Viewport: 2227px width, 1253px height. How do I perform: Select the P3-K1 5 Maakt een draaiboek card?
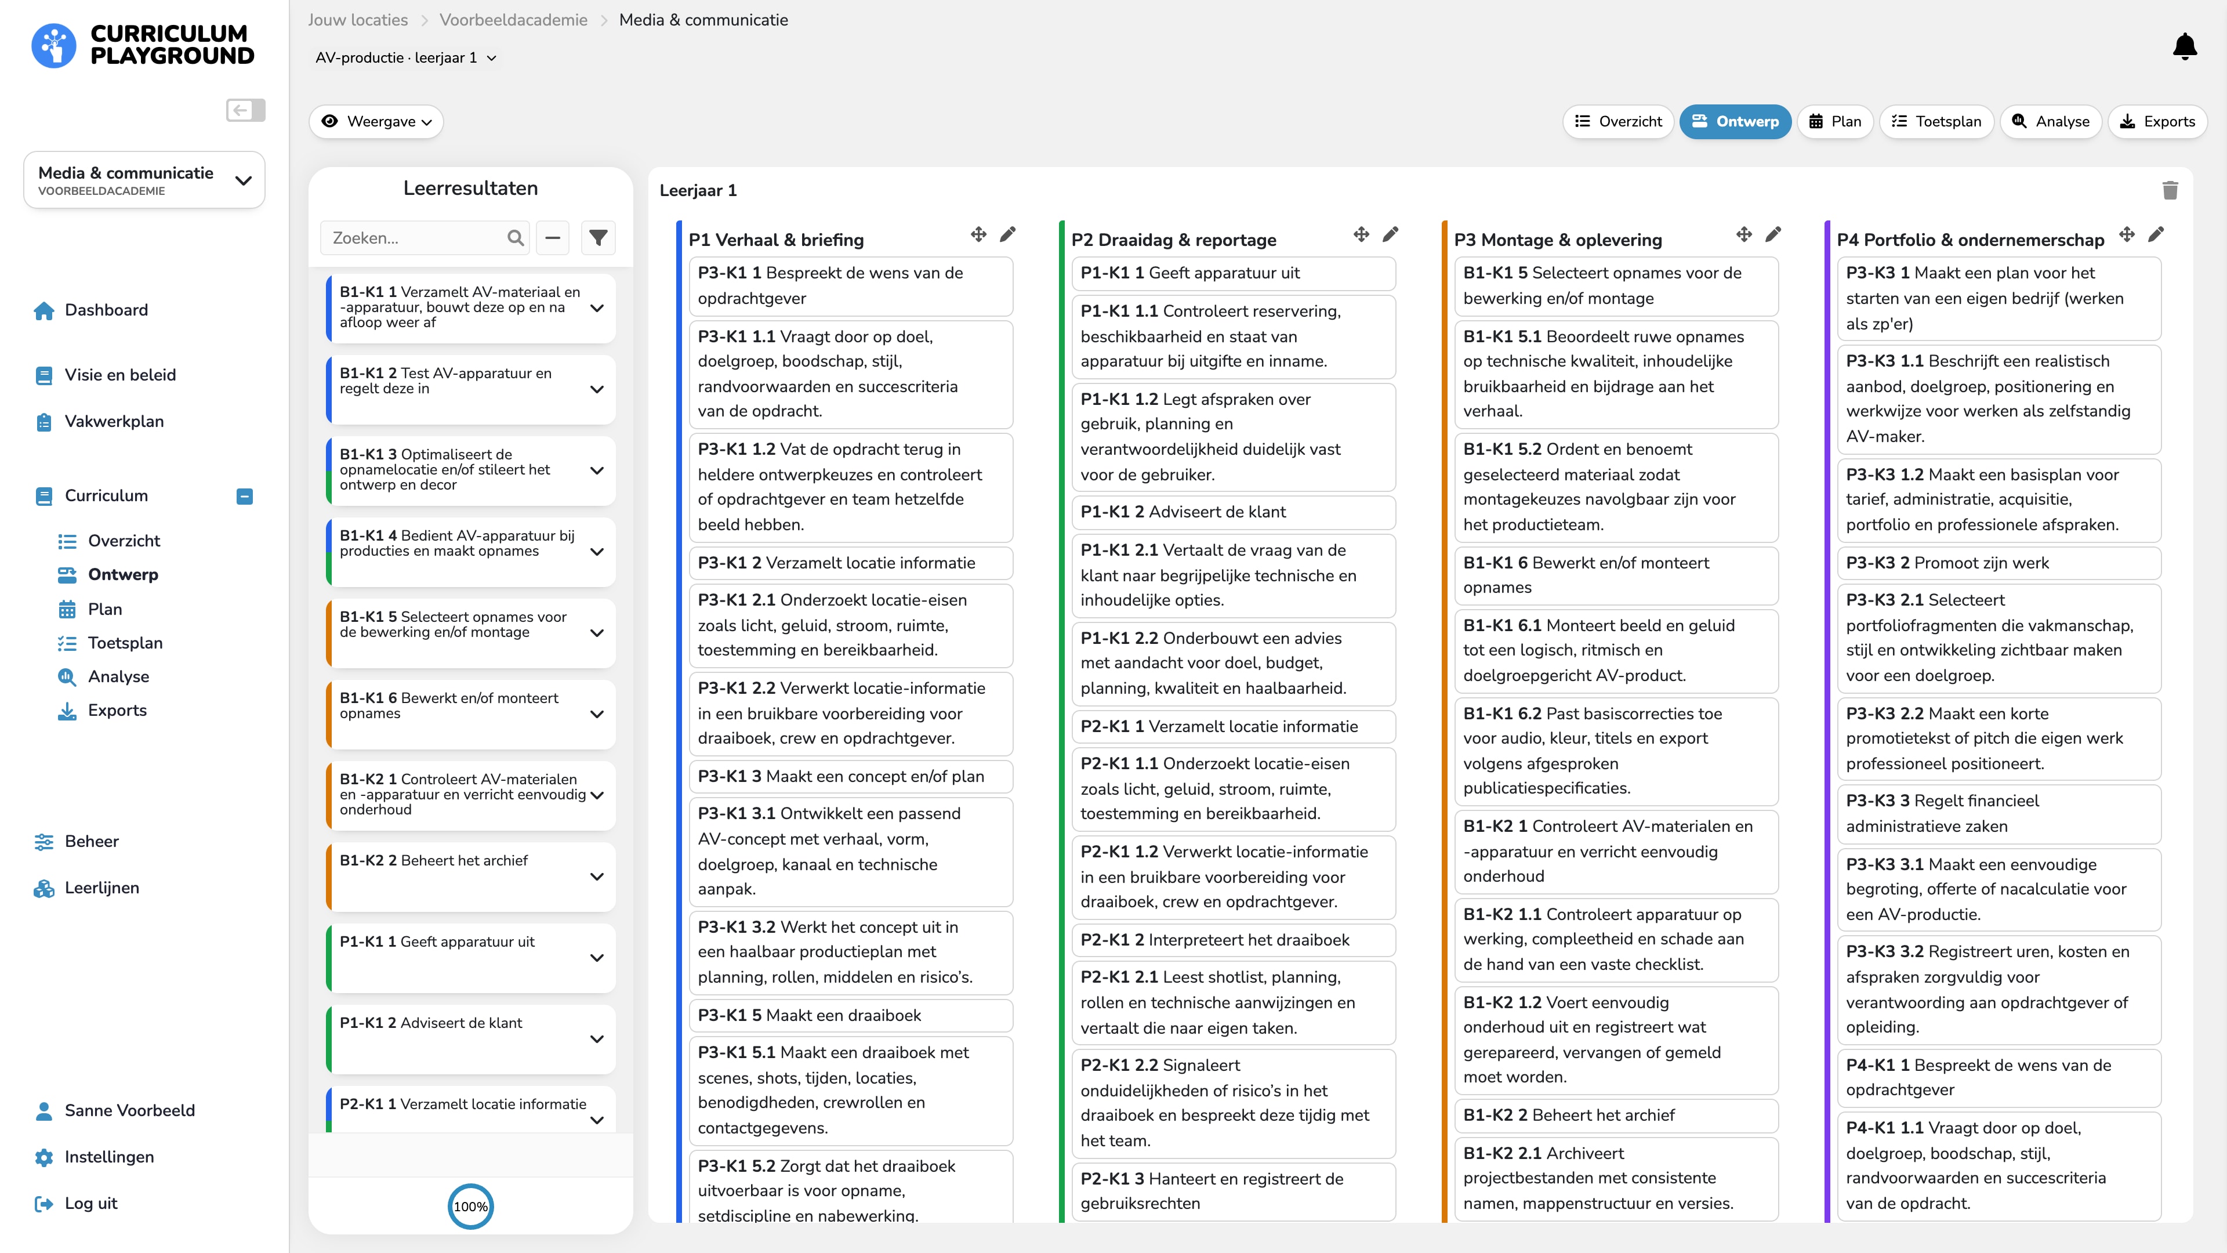pyautogui.click(x=851, y=1015)
